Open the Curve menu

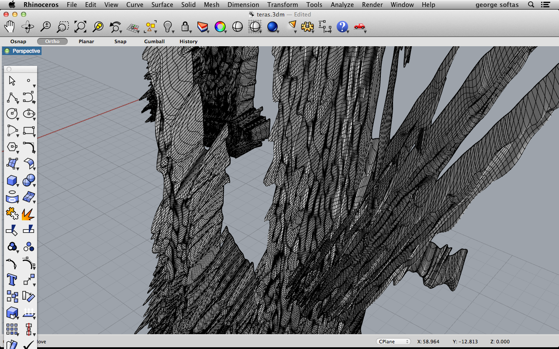[135, 5]
